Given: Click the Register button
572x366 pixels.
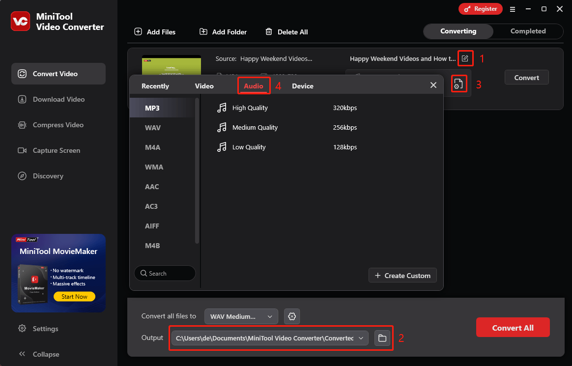Looking at the screenshot, I should pos(481,9).
